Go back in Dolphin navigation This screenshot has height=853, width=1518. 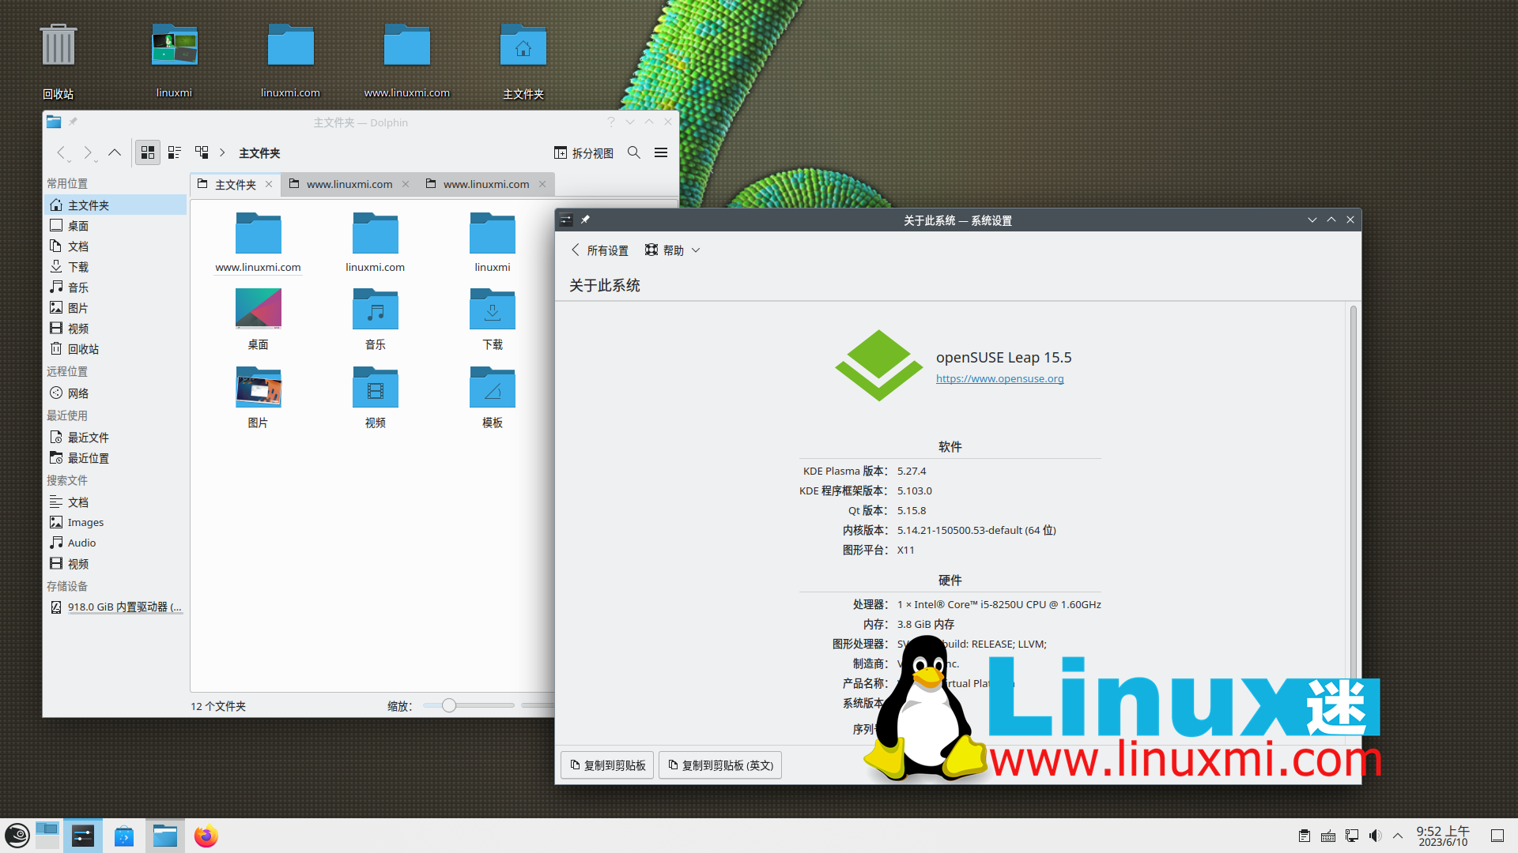[x=61, y=152]
